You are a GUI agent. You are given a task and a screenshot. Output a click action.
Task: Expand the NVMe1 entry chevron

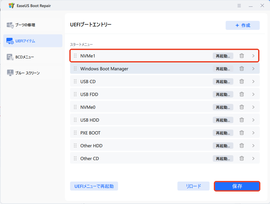pos(253,56)
